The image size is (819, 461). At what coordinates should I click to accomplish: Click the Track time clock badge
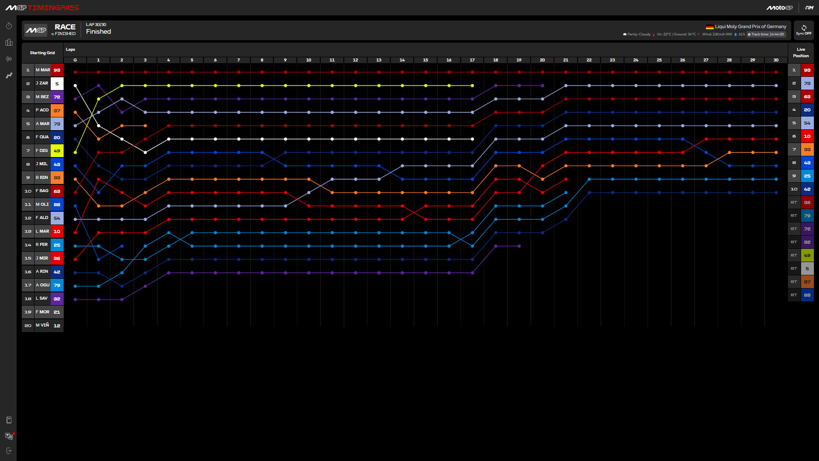[766, 34]
